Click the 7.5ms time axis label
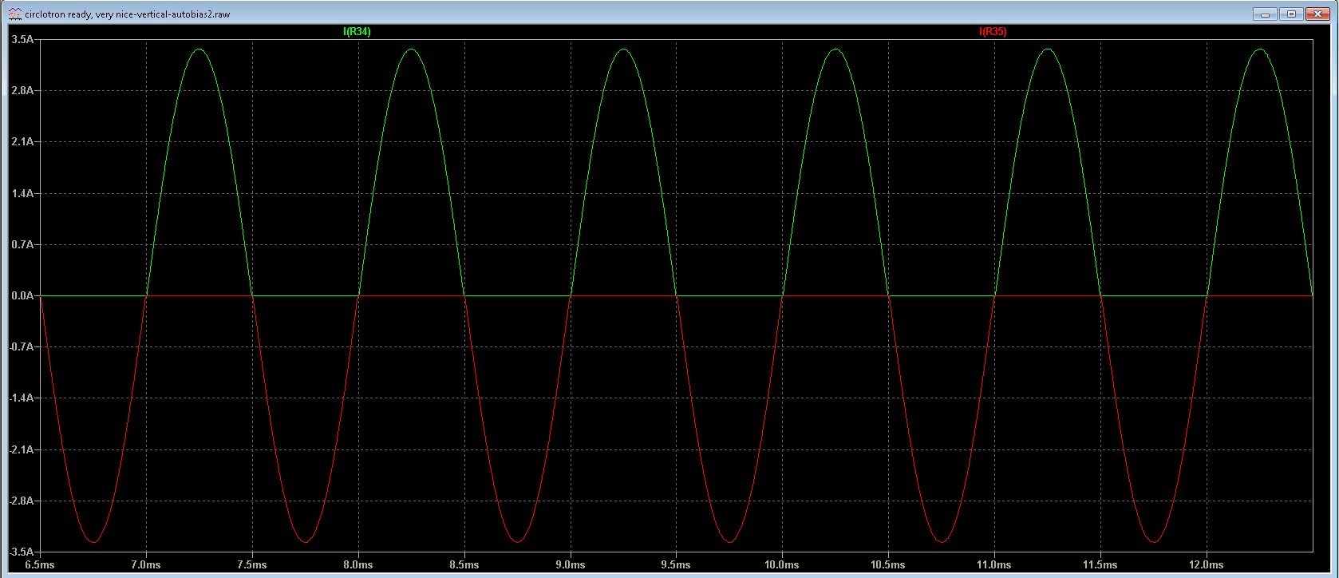Image resolution: width=1339 pixels, height=578 pixels. point(252,564)
